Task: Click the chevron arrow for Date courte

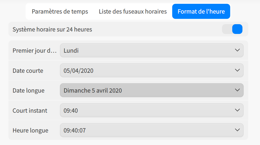Action: (237, 70)
